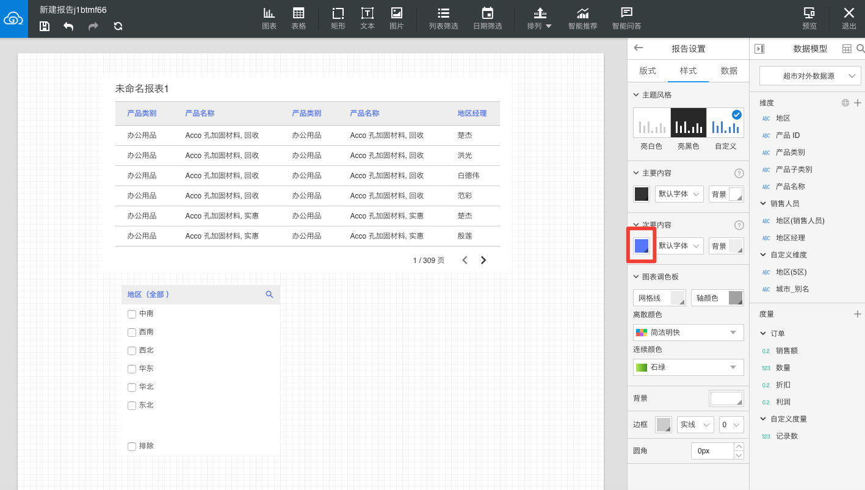Switch to the 数据 tab
Screen dimensions: 865x490
pyautogui.click(x=729, y=71)
